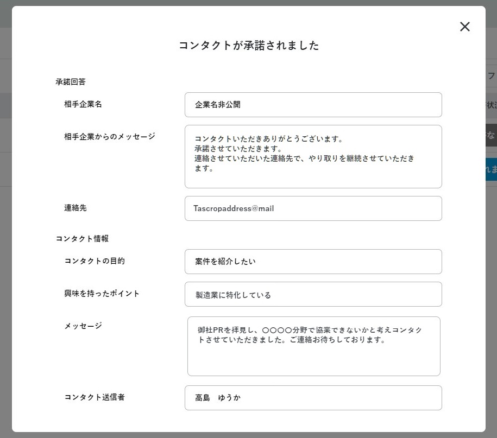Image resolution: width=497 pixels, height=438 pixels.
Task: Click the コンタクト情報 section heading
Action: click(82, 238)
